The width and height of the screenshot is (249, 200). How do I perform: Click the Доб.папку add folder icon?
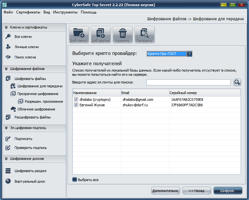(79, 33)
